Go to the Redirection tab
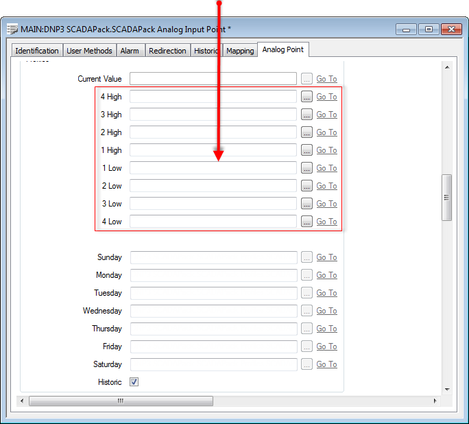Viewport: 469px width, 424px height. [167, 51]
